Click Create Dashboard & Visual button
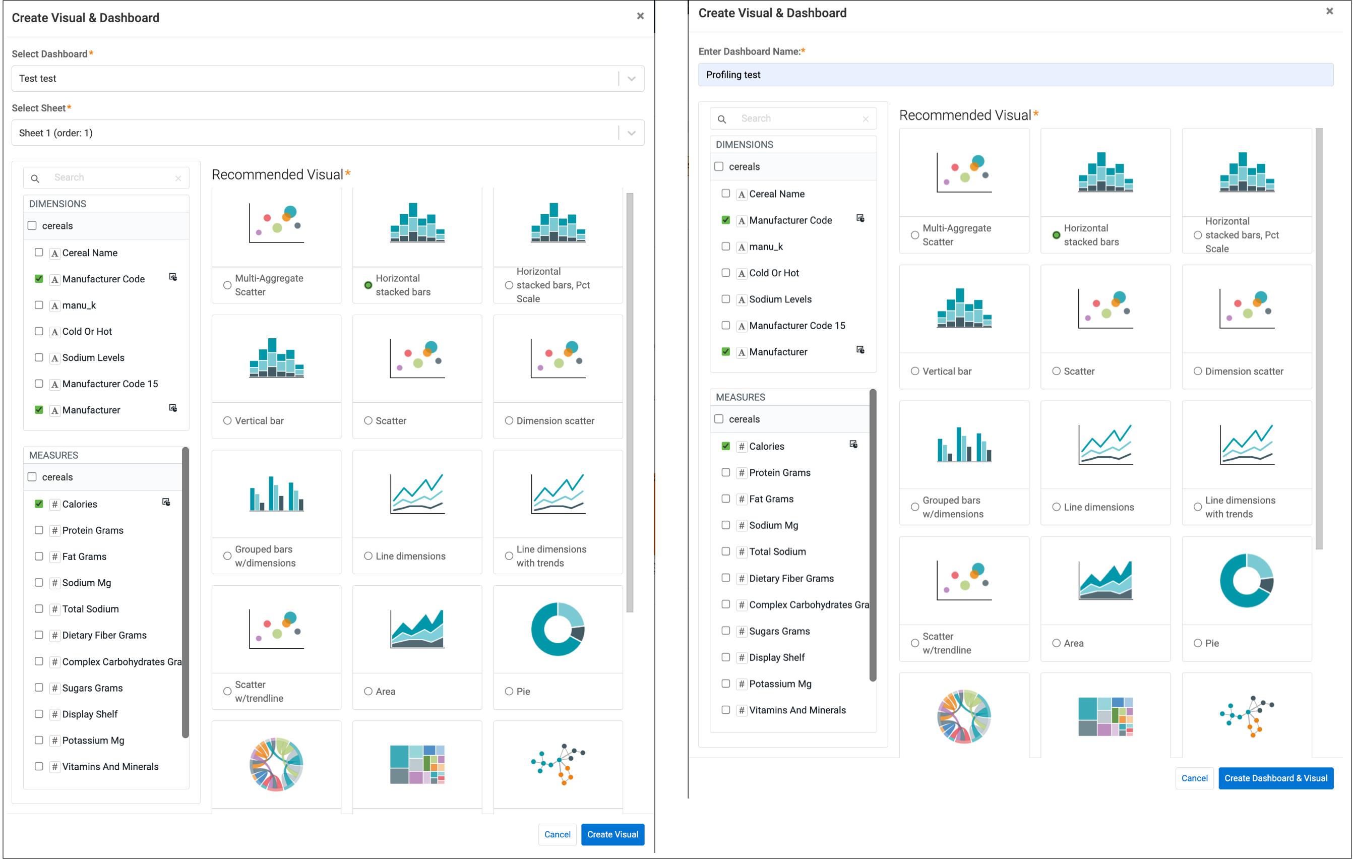 pyautogui.click(x=1275, y=778)
